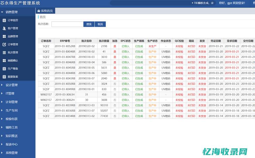Click the 数据备案 sidebar icon
255x158 pixels.
pyautogui.click(x=4, y=77)
